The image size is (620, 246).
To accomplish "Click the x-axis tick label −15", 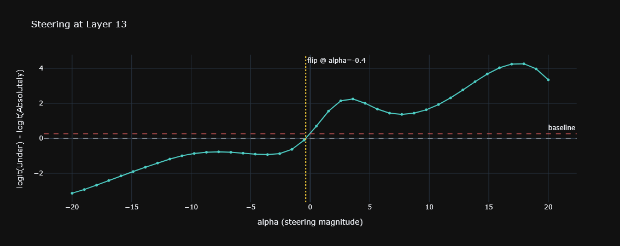I will (131, 207).
